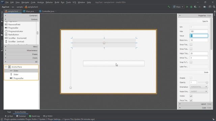
Task: Open the Orientation dropdown
Action: click(199, 87)
